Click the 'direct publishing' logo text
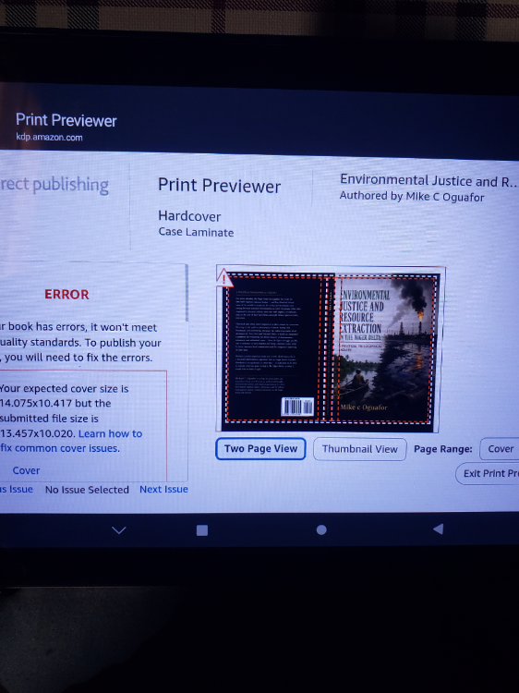Viewport: 519px width, 693px height. click(54, 185)
